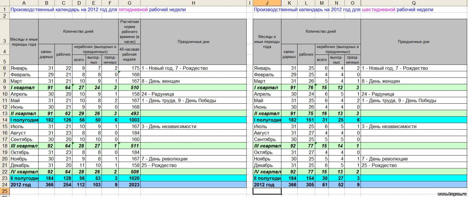Select 'Февраль' cell in column A
Screen dimensions: 468x197
24,75
